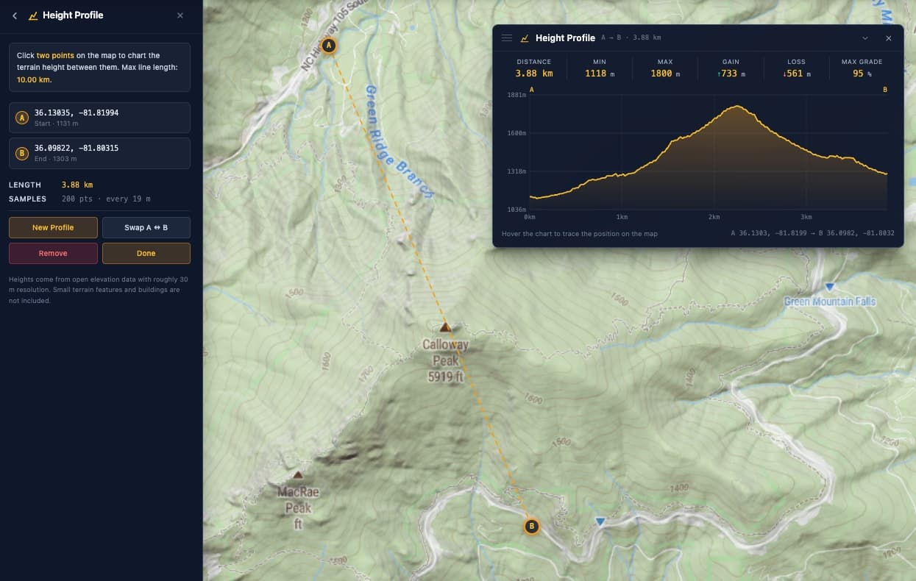Viewport: 916px width, 581px height.
Task: Click the LOSS 561 m stat
Action: click(x=796, y=68)
